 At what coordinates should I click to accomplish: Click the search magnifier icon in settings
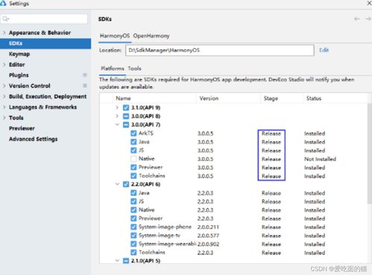pyautogui.click(x=5, y=19)
